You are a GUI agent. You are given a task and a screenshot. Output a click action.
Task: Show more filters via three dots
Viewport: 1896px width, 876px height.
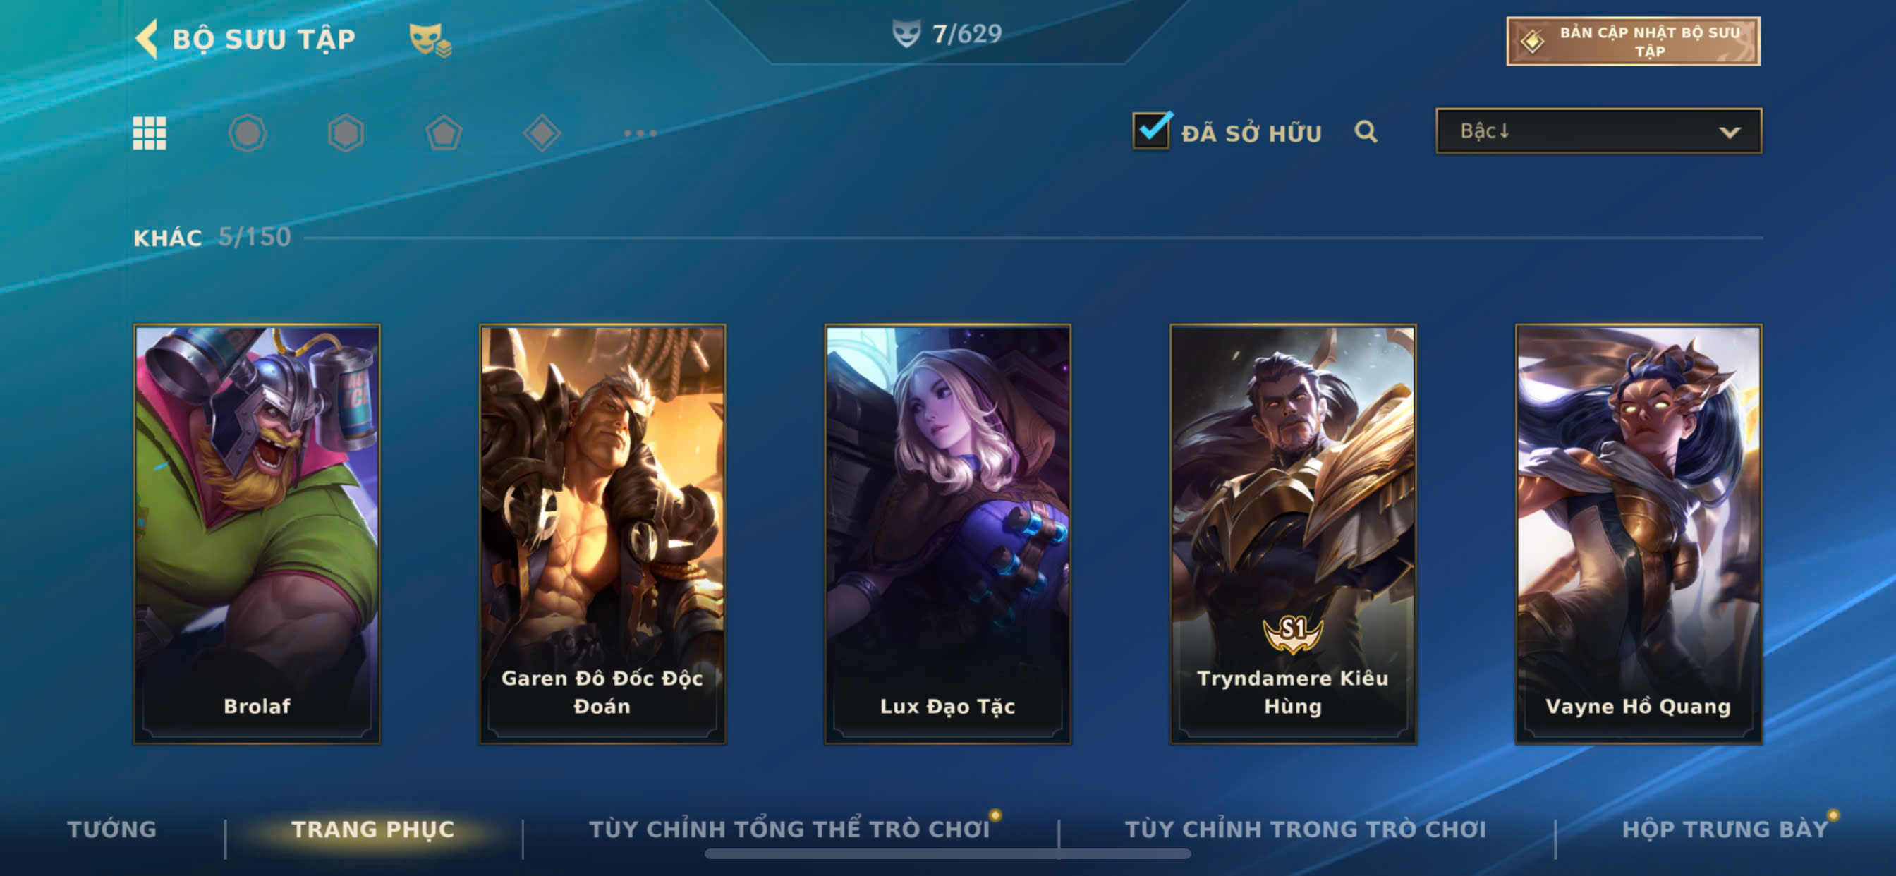point(640,133)
